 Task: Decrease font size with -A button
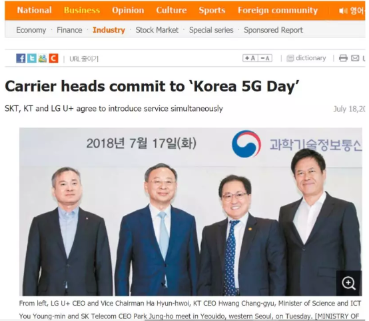pyautogui.click(x=265, y=58)
